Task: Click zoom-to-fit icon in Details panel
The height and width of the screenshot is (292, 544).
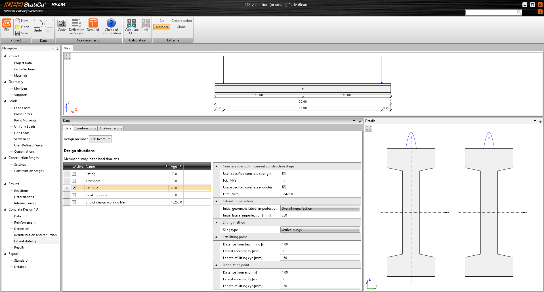Action: click(x=369, y=129)
